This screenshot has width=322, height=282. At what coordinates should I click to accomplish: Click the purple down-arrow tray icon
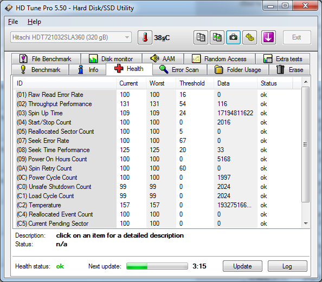tap(268, 37)
